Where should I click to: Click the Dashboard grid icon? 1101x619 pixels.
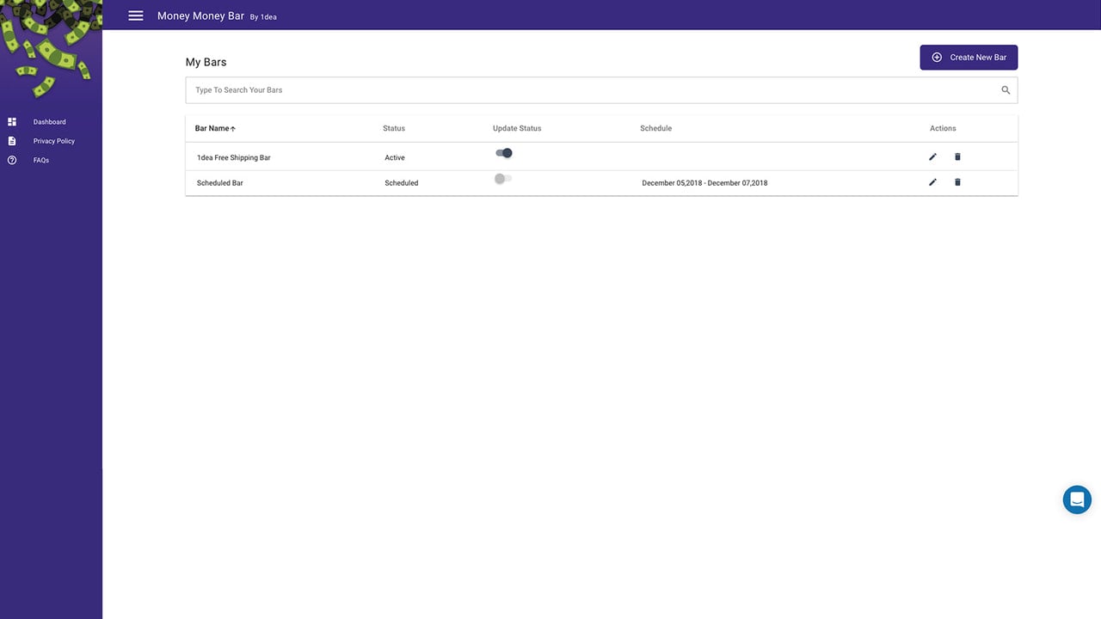(x=12, y=122)
